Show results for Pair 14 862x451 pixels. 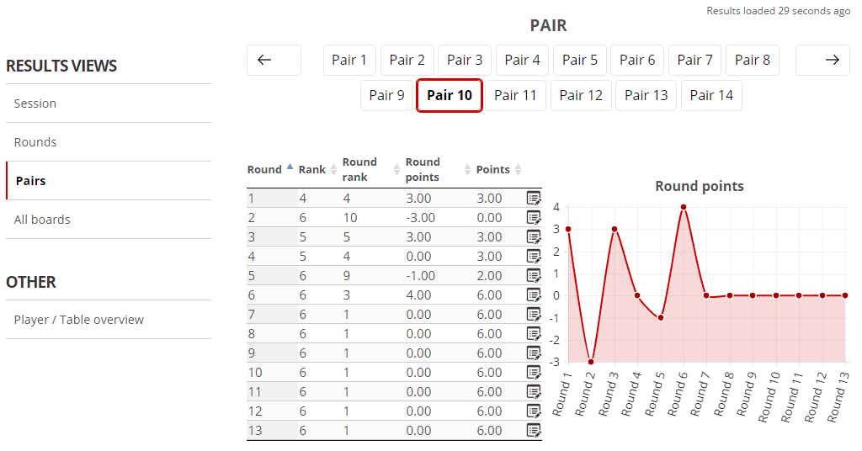pos(711,96)
